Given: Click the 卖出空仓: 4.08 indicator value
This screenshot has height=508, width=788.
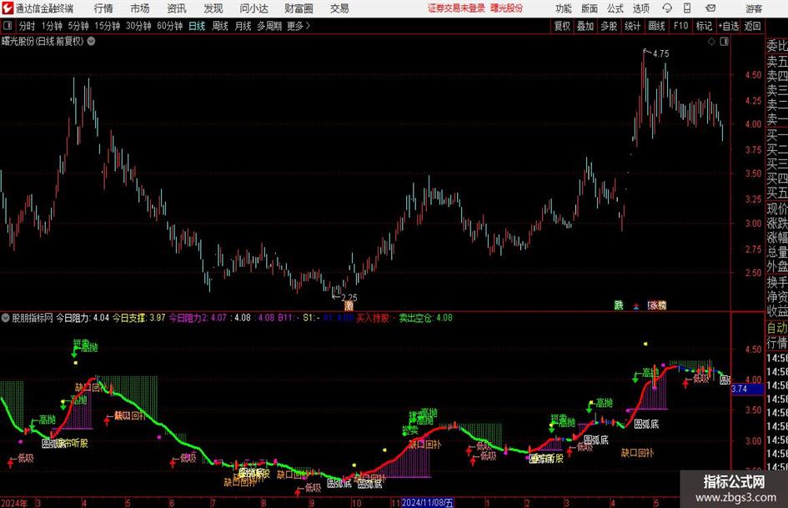Looking at the screenshot, I should click(426, 318).
